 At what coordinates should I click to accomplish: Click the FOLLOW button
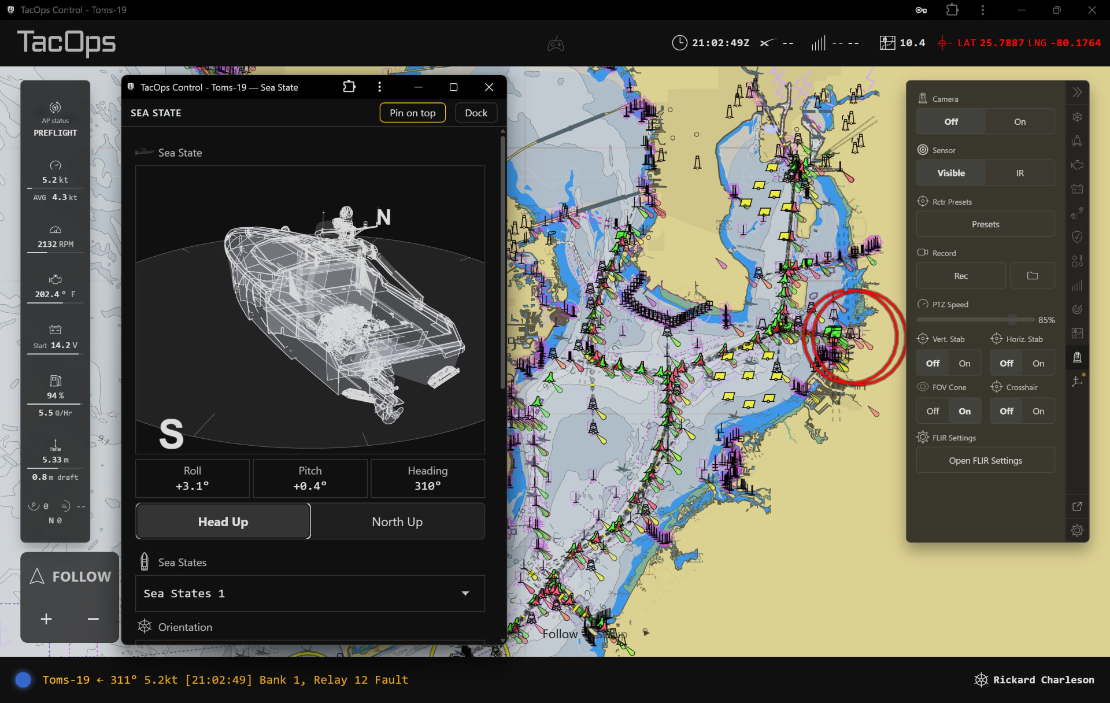[x=70, y=576]
